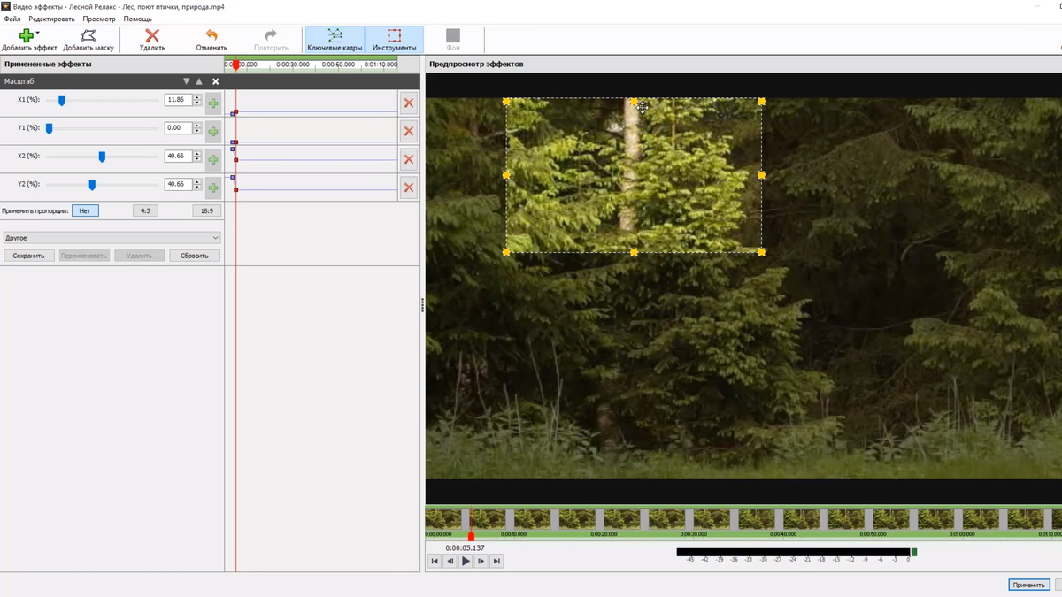Viewport: 1062px width, 597px height.
Task: Click the Delete preset button
Action: 139,256
